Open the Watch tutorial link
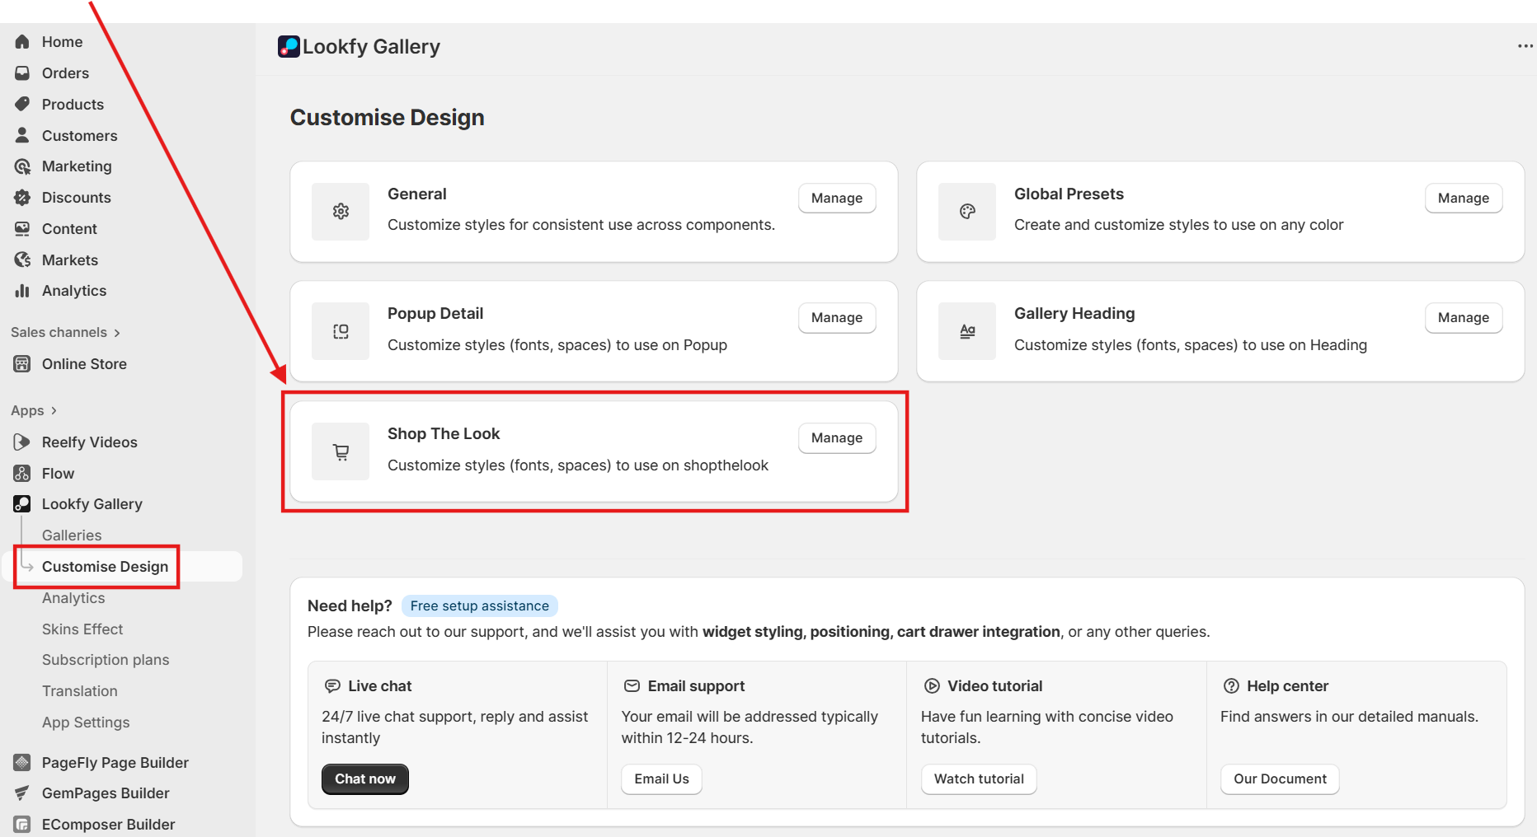1537x837 pixels. click(x=979, y=779)
